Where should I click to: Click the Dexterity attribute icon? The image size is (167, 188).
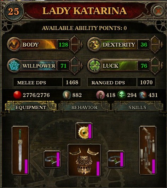94,44
